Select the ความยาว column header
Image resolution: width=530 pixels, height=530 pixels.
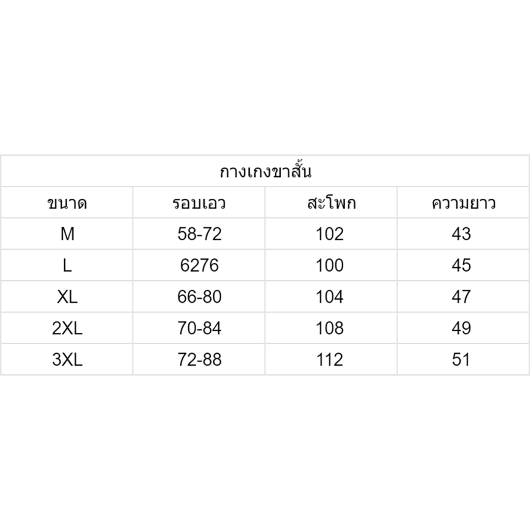[463, 203]
